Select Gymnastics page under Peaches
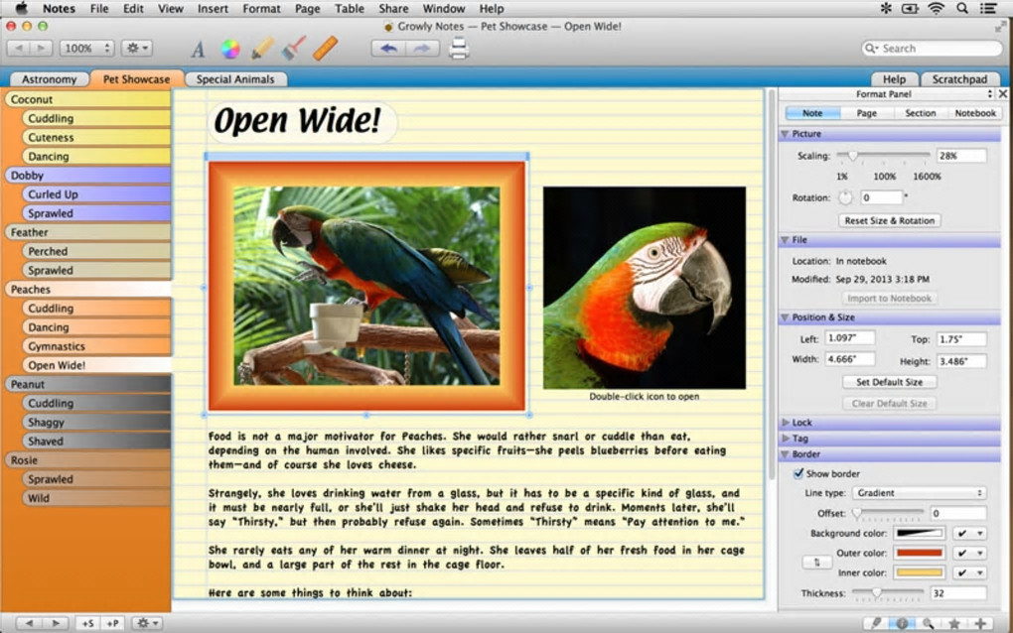This screenshot has height=633, width=1013. 97,346
